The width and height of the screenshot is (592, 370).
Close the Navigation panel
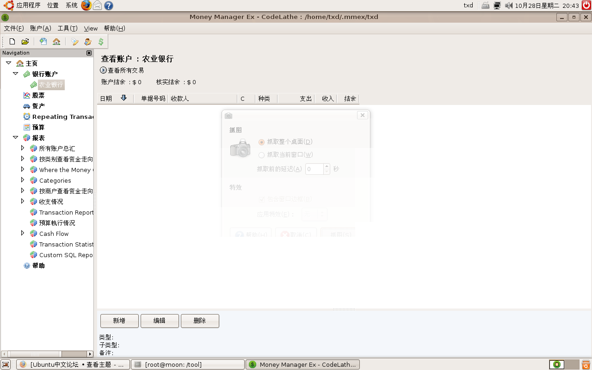[89, 53]
